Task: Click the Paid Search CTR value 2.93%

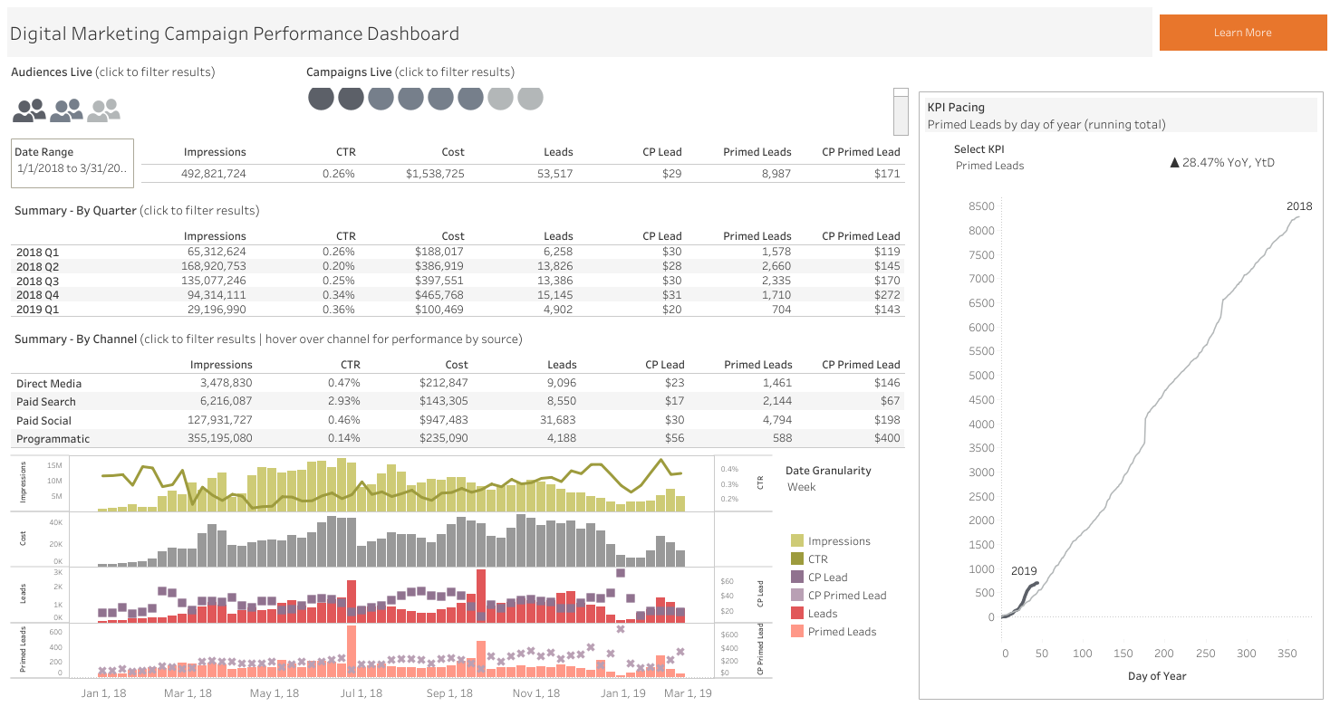Action: coord(343,401)
